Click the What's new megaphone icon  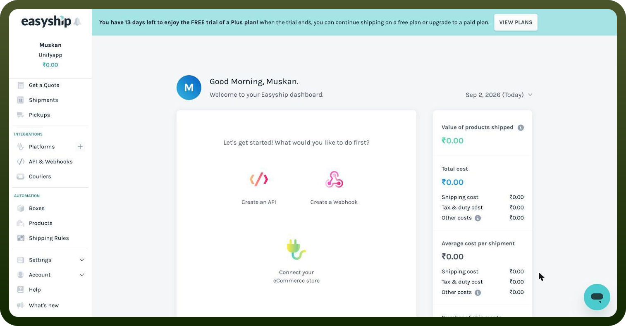coord(21,305)
